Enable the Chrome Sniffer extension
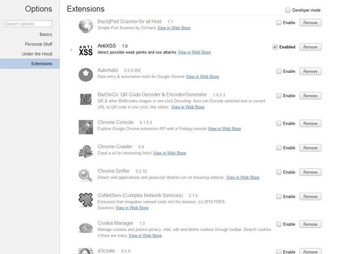 [x=279, y=172]
